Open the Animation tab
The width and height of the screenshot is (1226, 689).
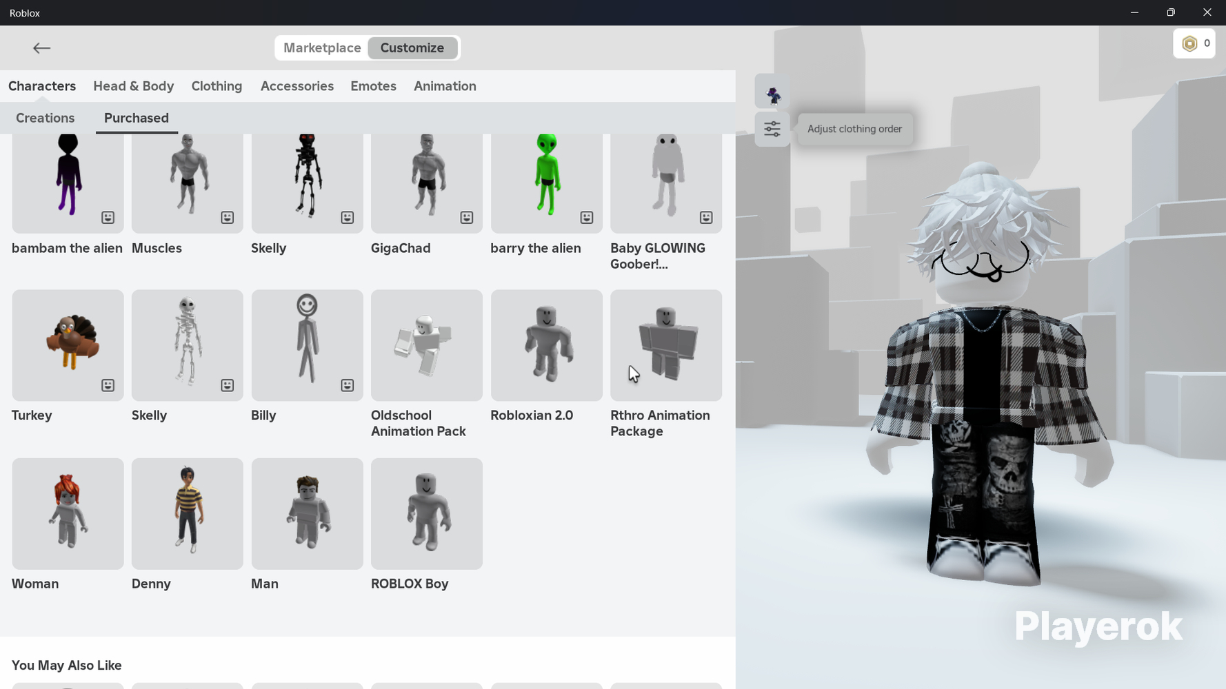click(x=445, y=86)
